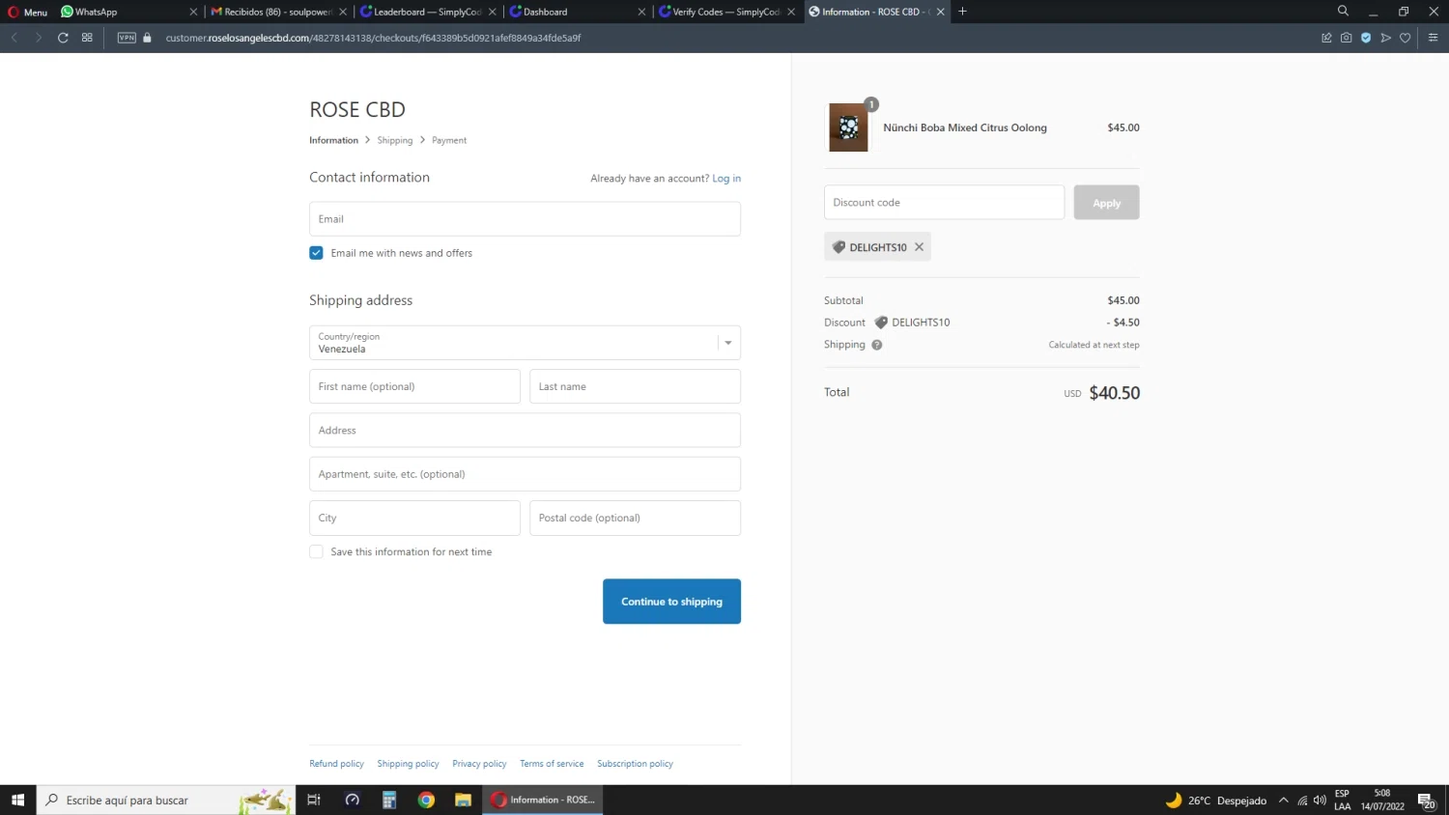Screen dimensions: 1449x815
Task: Open the ad blocker shield icon
Action: (1366, 38)
